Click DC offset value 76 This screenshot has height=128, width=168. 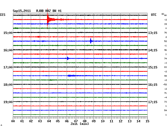click(x=165, y=33)
